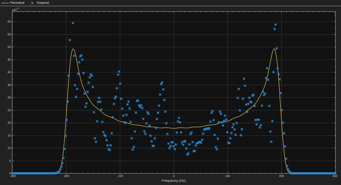Click the right peak of the yellow curve
The height and width of the screenshot is (185, 341).
[274, 49]
